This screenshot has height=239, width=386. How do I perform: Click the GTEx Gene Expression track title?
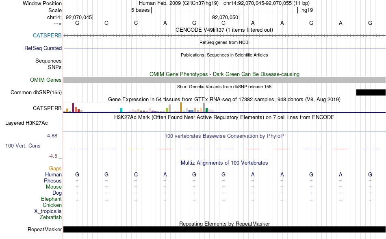click(224, 99)
